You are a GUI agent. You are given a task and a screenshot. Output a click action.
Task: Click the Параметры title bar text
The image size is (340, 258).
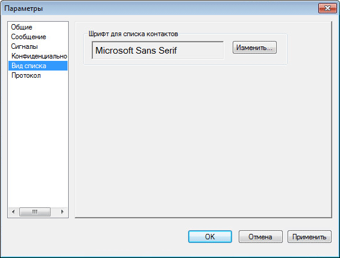click(x=24, y=8)
